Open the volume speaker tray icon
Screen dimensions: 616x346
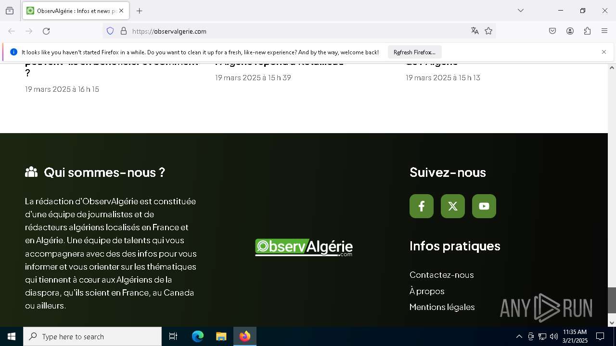(553, 336)
